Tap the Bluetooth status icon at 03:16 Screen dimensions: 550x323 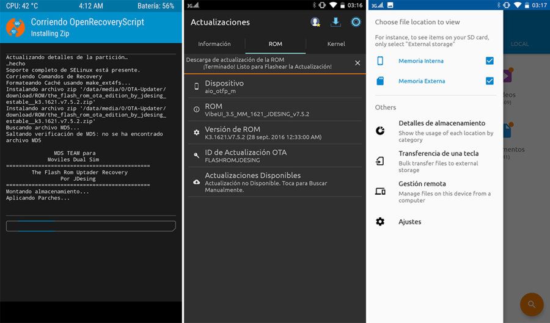[314, 5]
